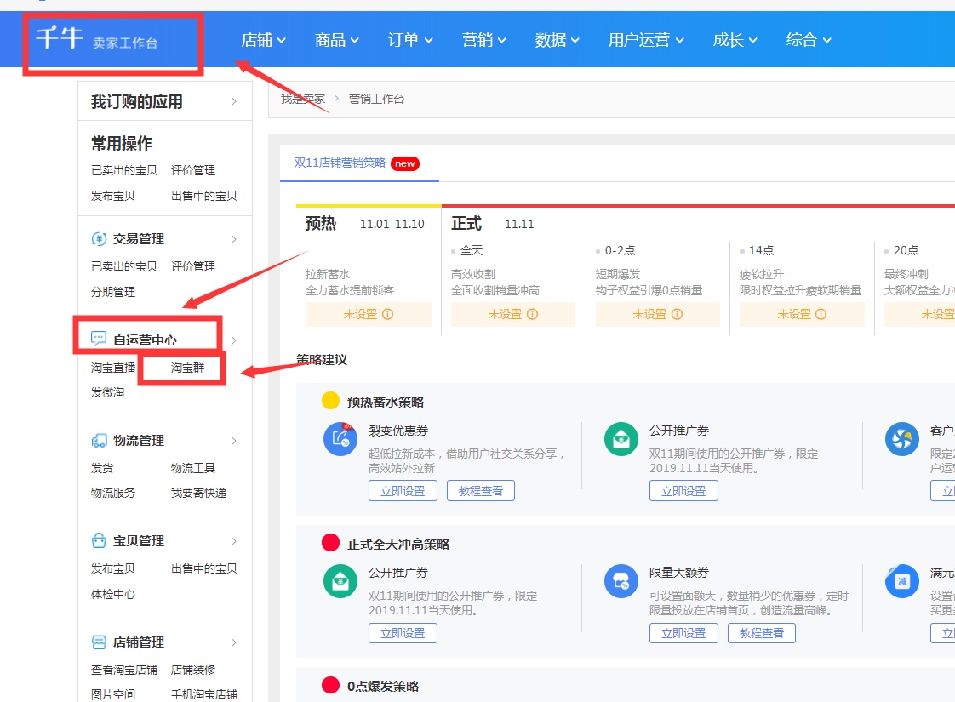Image resolution: width=955 pixels, height=702 pixels.
Task: Click the 自运营中心 chat bubble icon
Action: tap(98, 340)
